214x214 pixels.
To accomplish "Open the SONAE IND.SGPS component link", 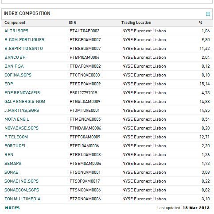I will pyautogui.click(x=21, y=181).
